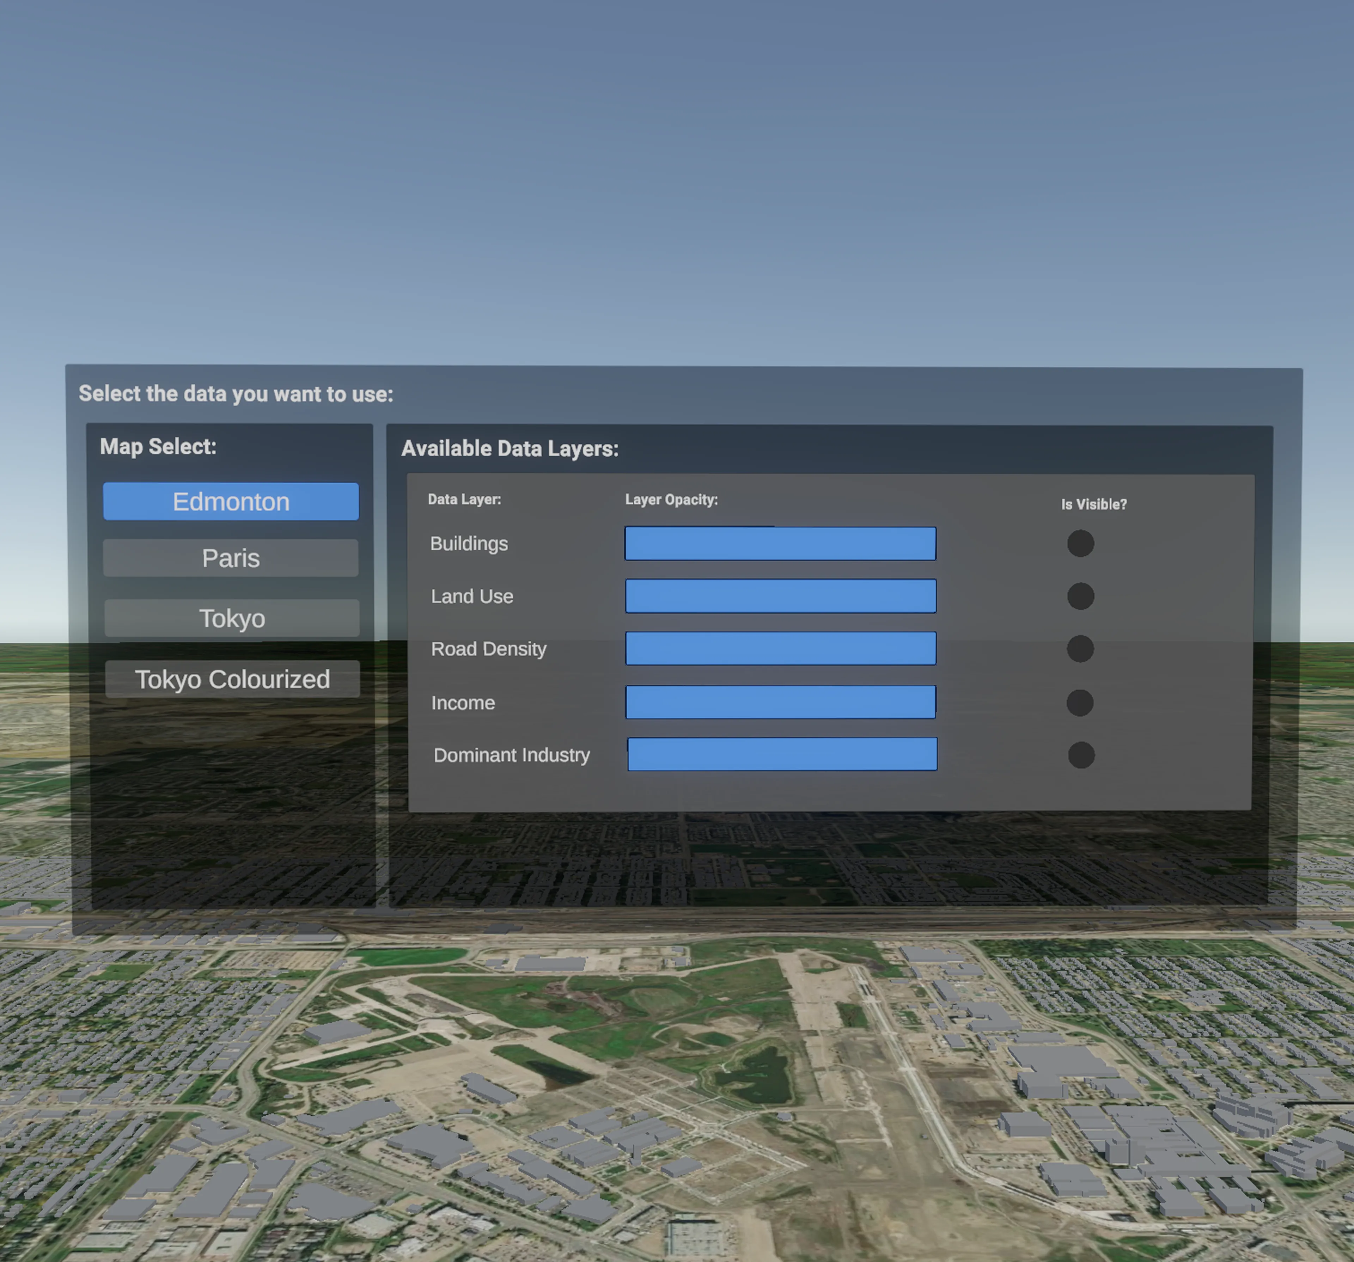Toggle Land Use layer visibility

point(1080,596)
